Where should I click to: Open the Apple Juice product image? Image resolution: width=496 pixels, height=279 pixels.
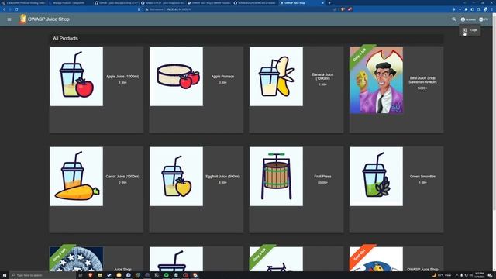pos(76,77)
